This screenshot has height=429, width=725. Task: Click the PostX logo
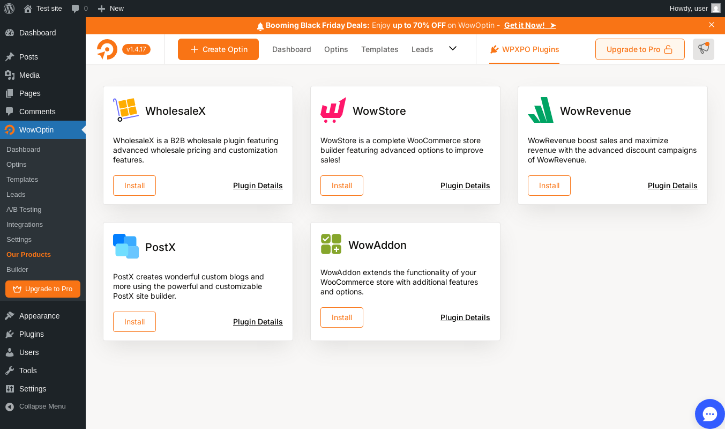pos(126,246)
